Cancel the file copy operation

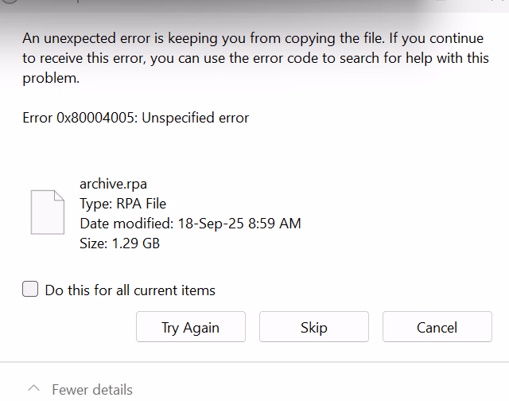(x=437, y=327)
